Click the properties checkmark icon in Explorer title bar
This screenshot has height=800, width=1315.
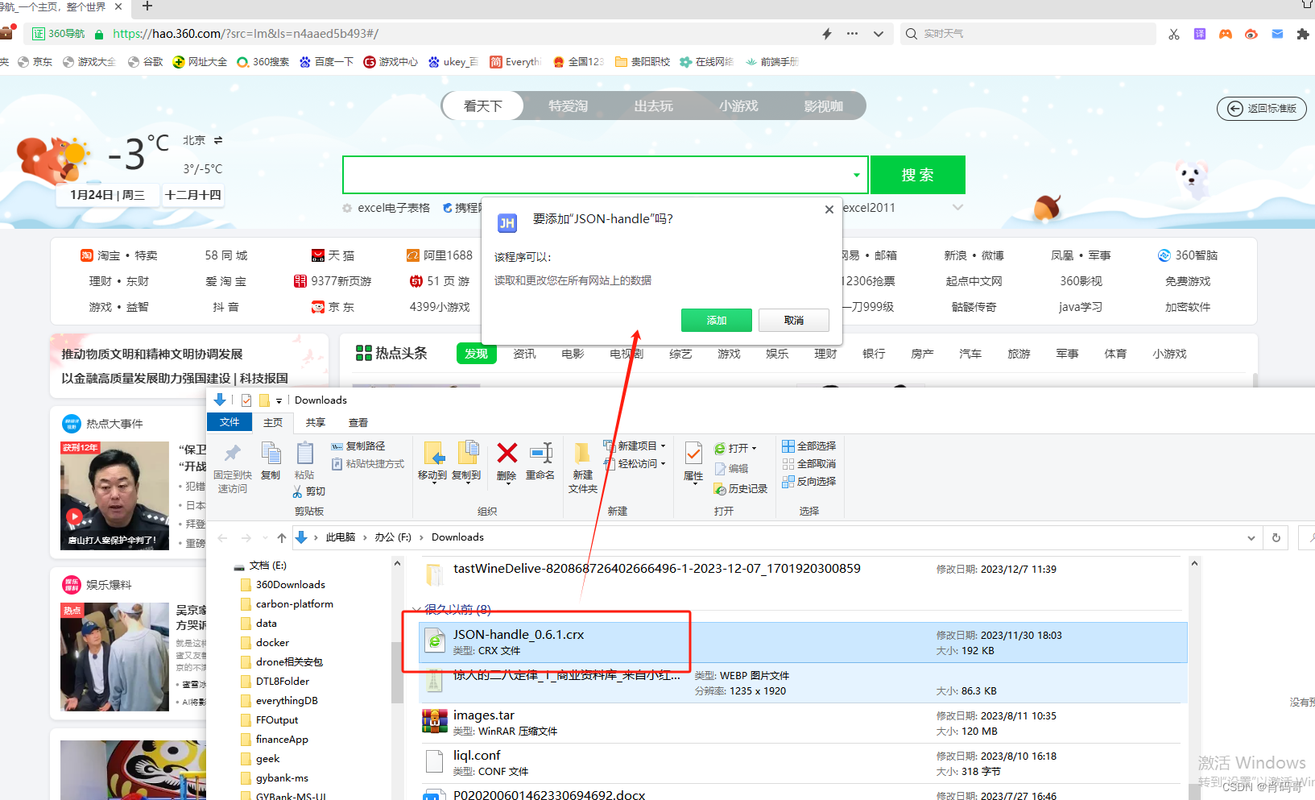[x=246, y=400]
